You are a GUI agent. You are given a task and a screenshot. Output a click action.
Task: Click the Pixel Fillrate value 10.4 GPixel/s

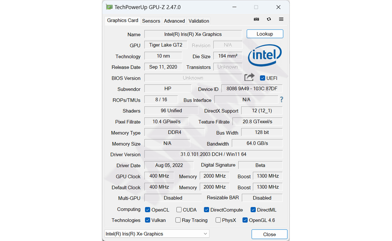tap(166, 121)
